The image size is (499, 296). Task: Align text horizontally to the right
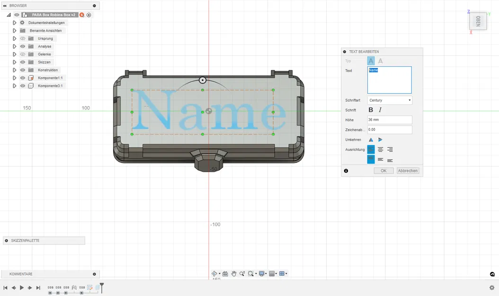coord(390,149)
